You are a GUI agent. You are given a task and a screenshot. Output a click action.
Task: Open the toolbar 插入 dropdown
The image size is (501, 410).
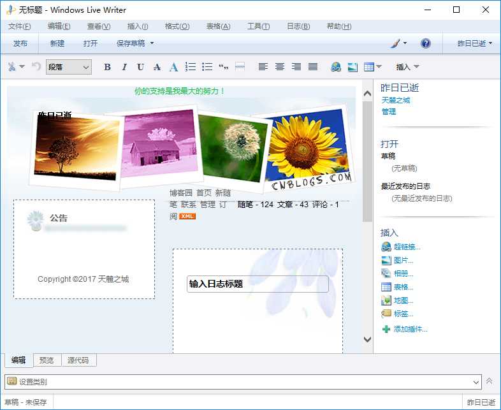[x=407, y=67]
